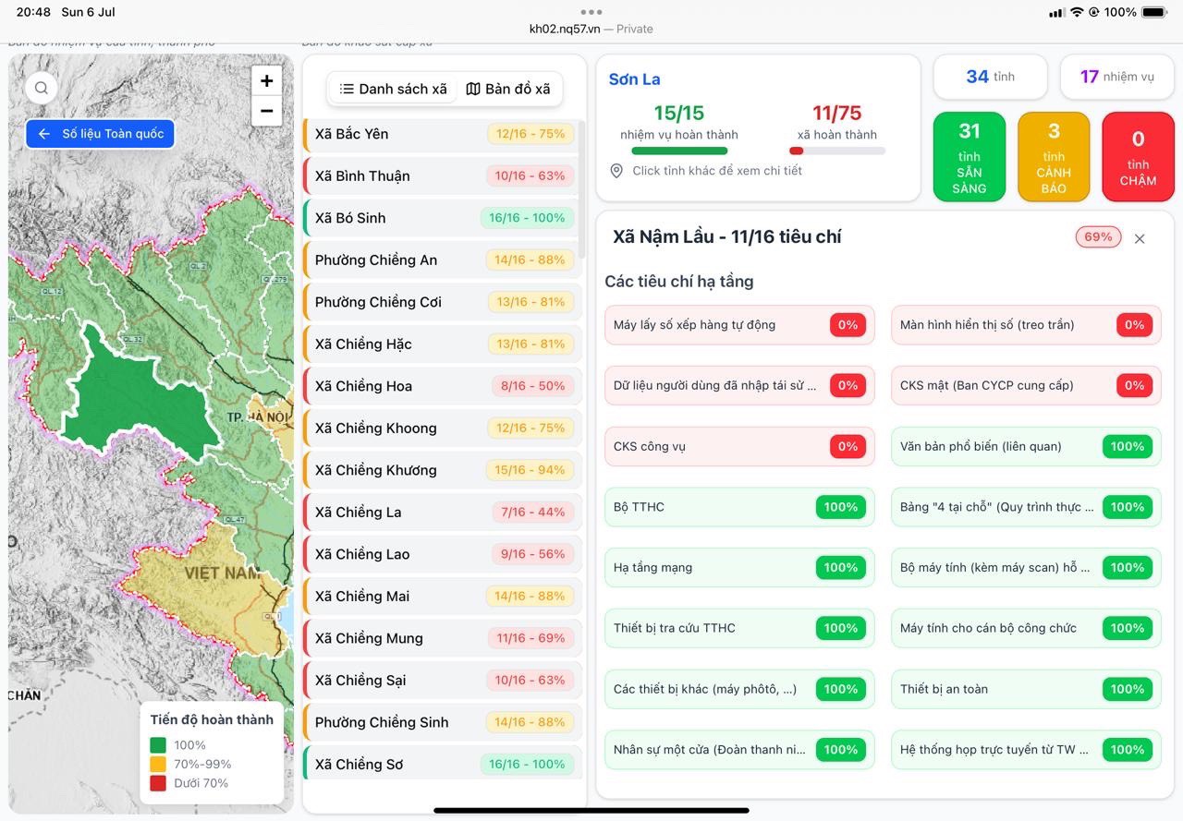Tap the kh02.nq57.vn address bar
This screenshot has width=1183, height=821.
click(591, 29)
